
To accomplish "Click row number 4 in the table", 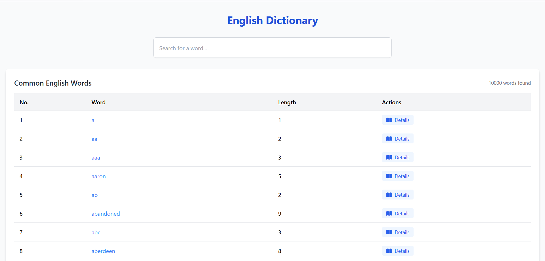I will pos(21,177).
